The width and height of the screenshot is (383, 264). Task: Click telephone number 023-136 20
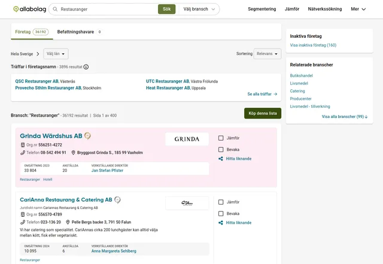pos(50,222)
